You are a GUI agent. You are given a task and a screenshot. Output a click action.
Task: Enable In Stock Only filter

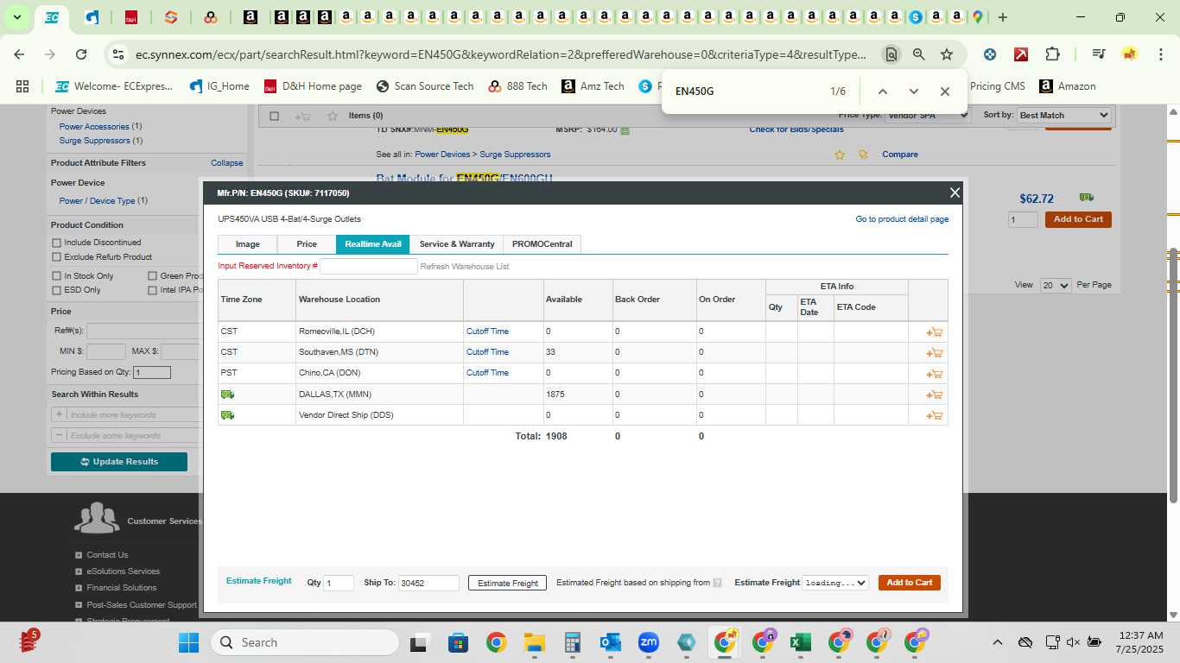(x=57, y=276)
